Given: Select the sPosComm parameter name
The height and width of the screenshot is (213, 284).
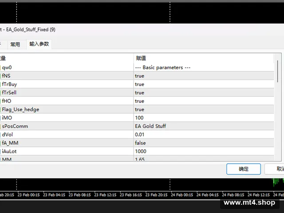Looking at the screenshot, I should (15, 126).
